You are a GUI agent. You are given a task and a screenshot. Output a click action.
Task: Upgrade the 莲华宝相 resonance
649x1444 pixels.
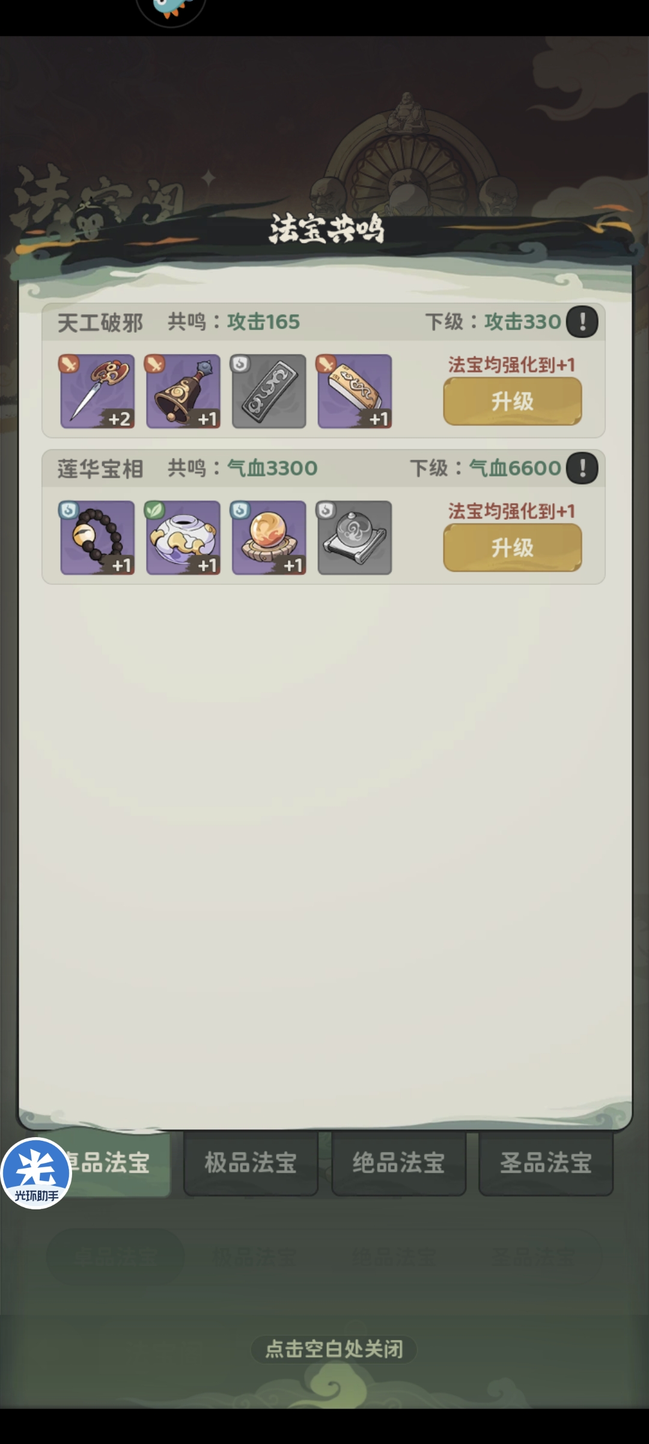513,548
